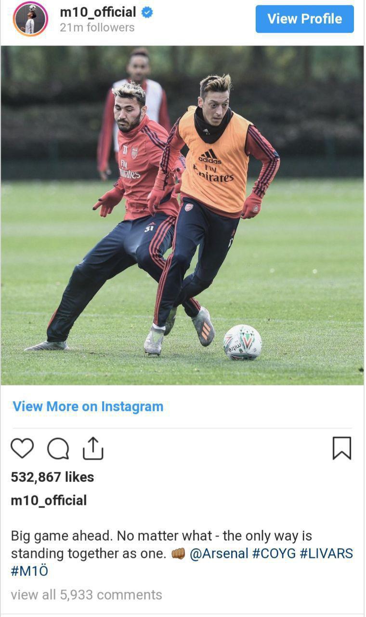Click the View Profile button
This screenshot has width=366, height=617.
pyautogui.click(x=305, y=19)
